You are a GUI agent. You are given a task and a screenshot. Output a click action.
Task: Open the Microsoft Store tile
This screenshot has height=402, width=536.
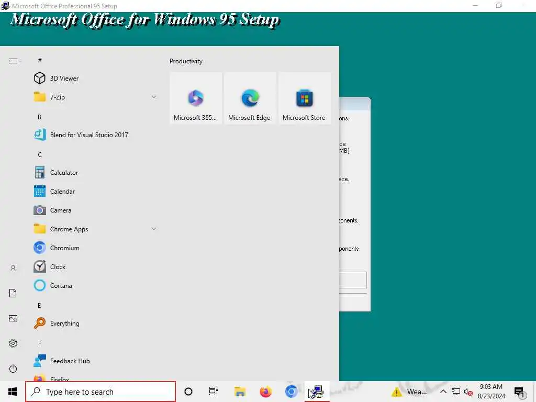coord(304,98)
